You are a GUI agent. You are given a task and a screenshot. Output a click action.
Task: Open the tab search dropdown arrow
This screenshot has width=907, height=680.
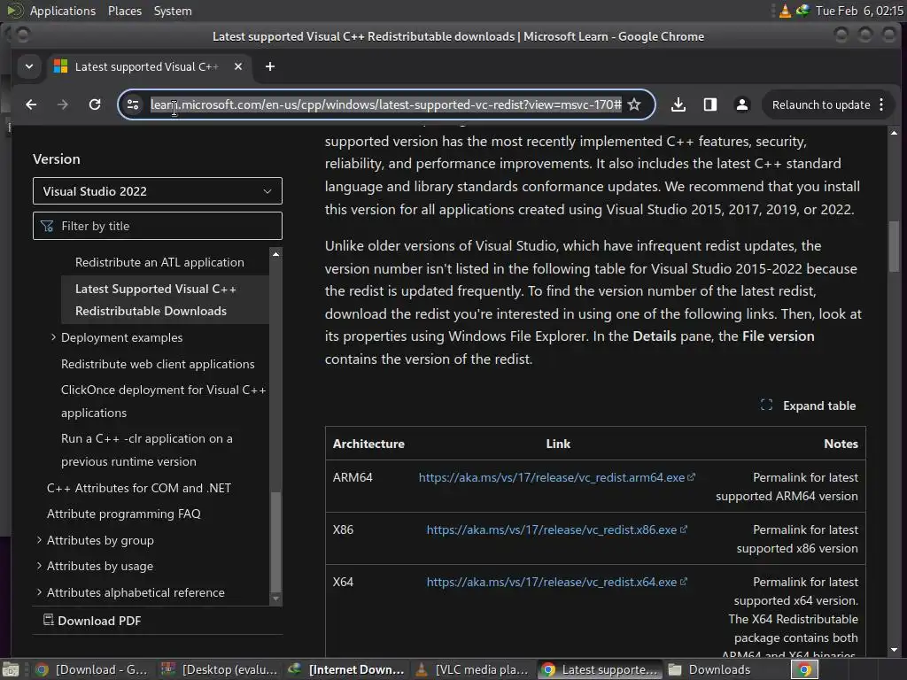pos(29,66)
